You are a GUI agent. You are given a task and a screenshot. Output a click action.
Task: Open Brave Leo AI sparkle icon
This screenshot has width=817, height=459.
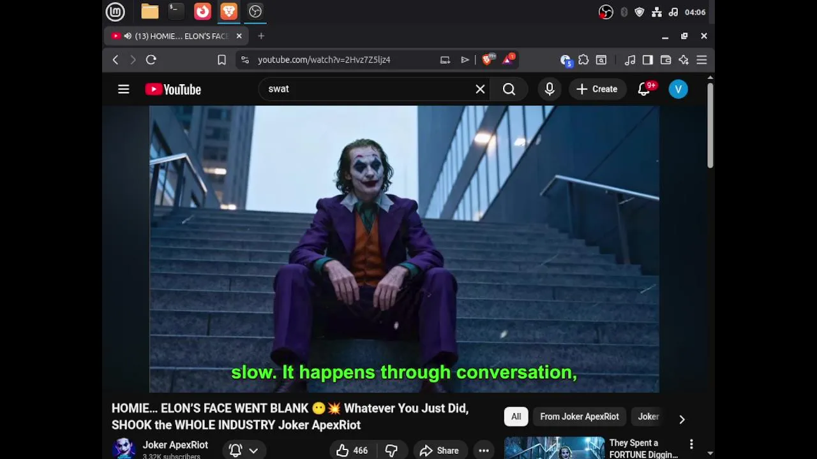point(684,60)
